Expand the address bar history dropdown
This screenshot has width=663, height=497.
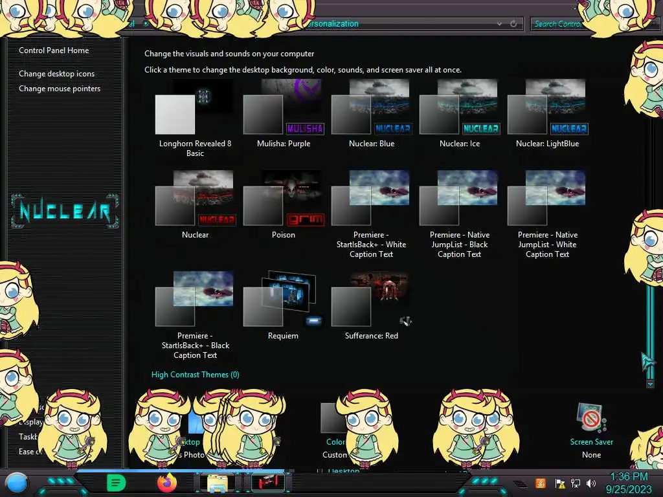tap(499, 24)
